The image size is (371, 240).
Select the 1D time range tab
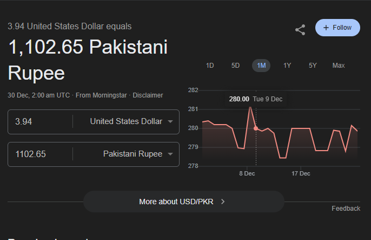click(x=210, y=66)
